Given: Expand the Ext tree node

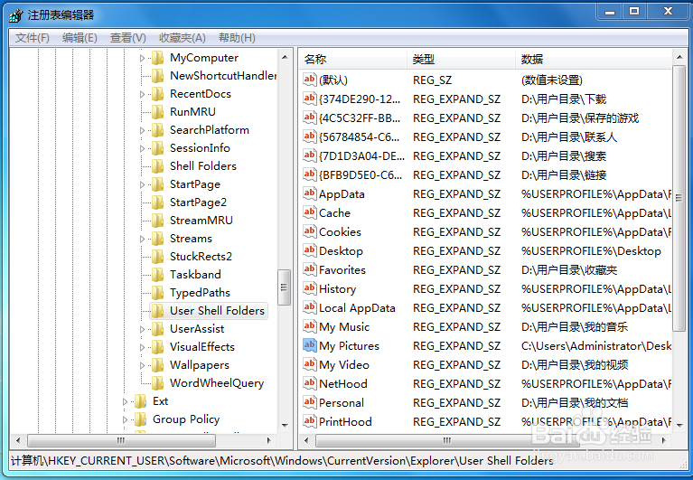Looking at the screenshot, I should (x=125, y=401).
